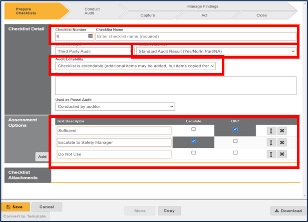
Task: Go to the Capture step tab
Action: tap(148, 15)
